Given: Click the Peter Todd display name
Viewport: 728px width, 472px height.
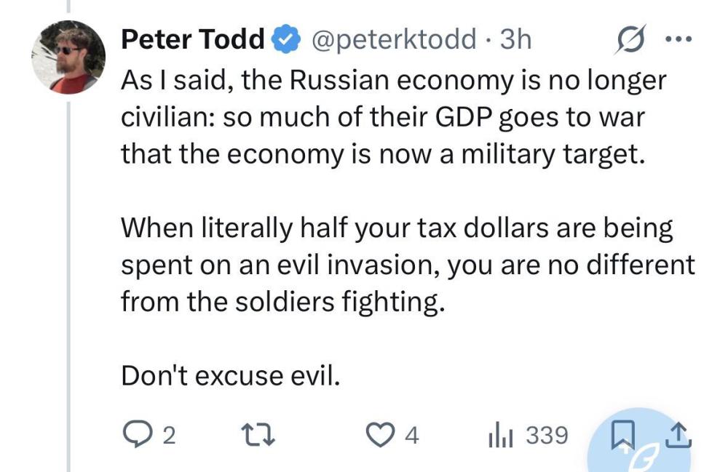Looking at the screenshot, I should 192,39.
